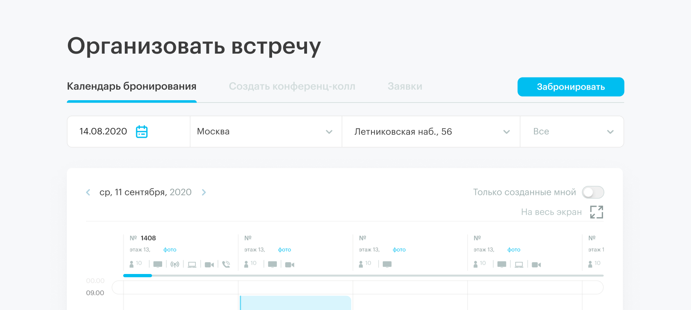Click room 1408 phone call icon
The width and height of the screenshot is (691, 310).
pos(226,265)
